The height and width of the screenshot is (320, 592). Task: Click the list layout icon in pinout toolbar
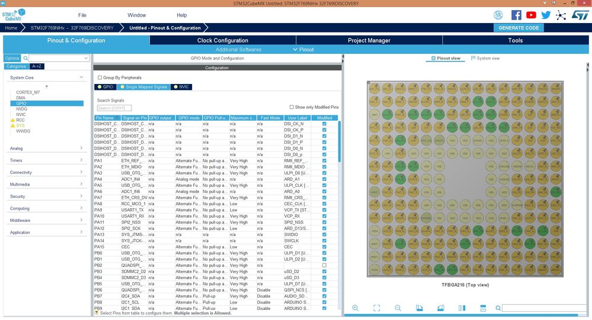[x=483, y=308]
